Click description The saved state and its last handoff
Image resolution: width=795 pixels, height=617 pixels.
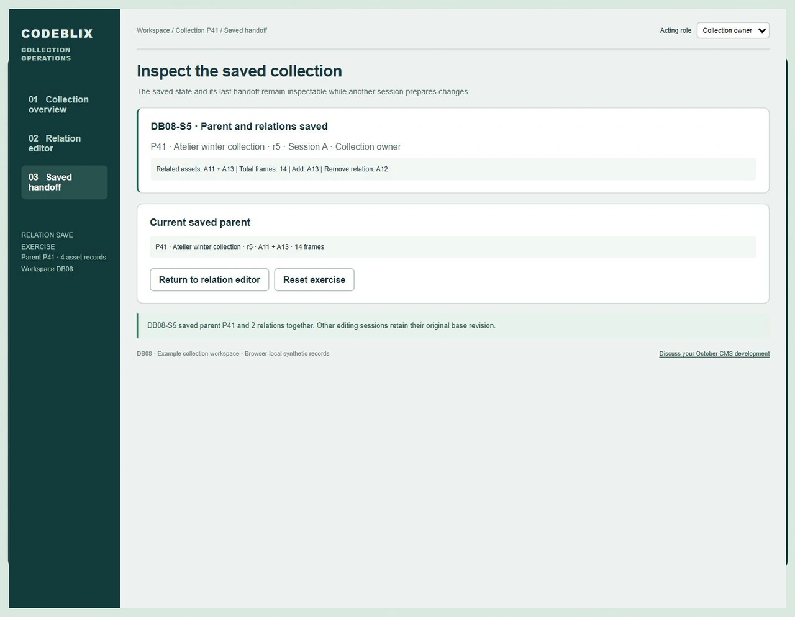click(303, 92)
